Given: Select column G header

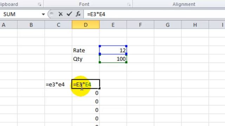Looking at the screenshot, I should [x=168, y=25].
